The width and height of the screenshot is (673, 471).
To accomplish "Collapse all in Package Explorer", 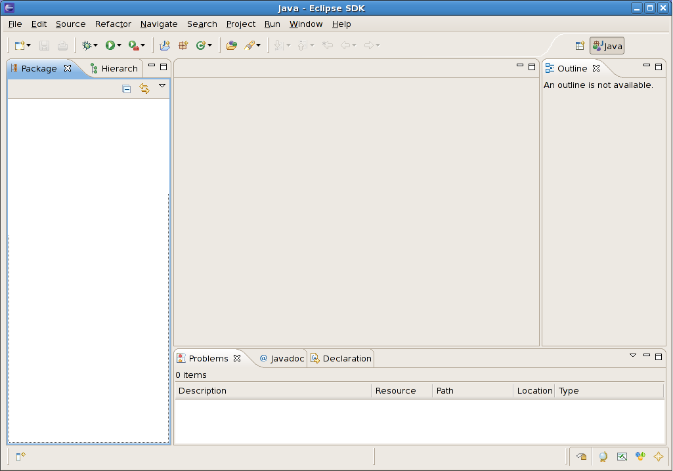I will tap(127, 89).
